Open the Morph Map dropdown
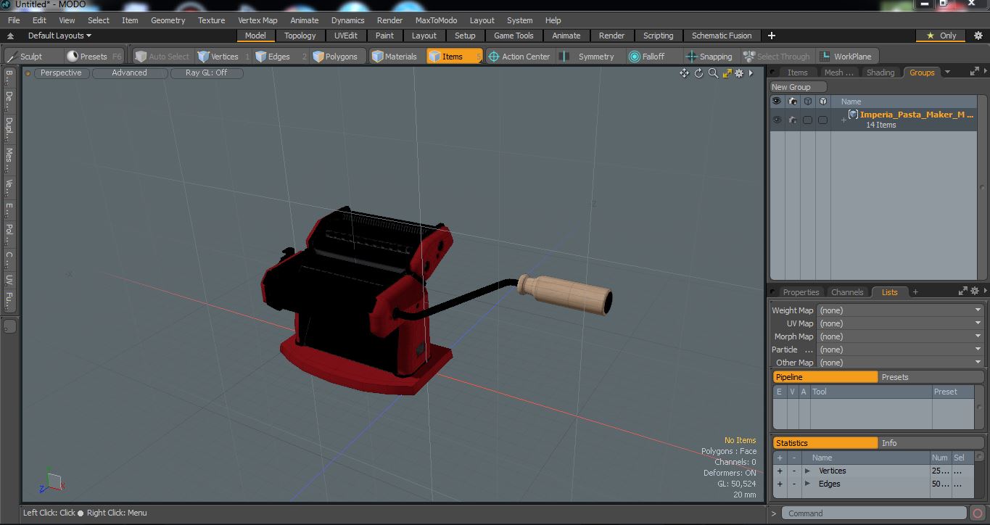The image size is (990, 525). [900, 336]
